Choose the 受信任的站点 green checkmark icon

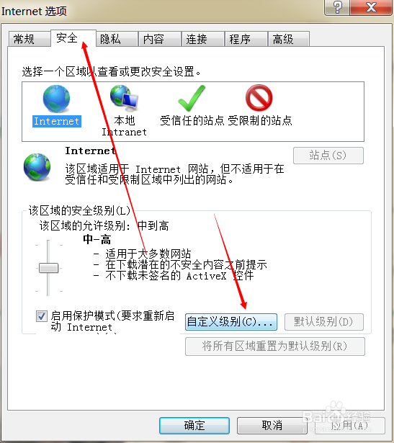click(192, 98)
